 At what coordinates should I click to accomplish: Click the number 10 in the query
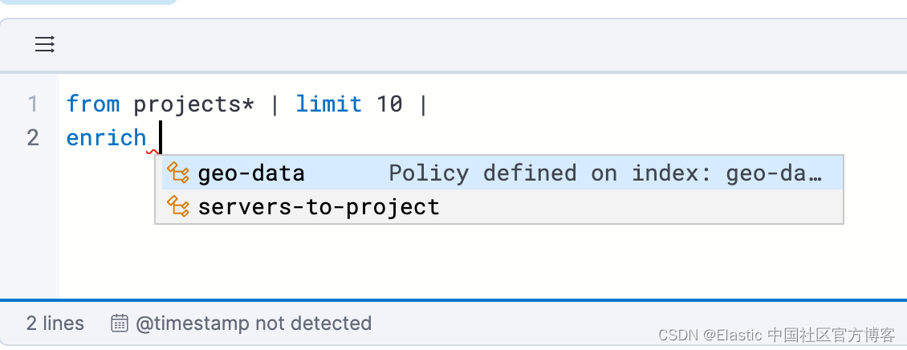coord(389,104)
